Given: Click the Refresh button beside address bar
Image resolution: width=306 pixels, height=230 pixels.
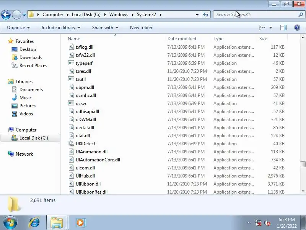Looking at the screenshot, I should click(206, 15).
